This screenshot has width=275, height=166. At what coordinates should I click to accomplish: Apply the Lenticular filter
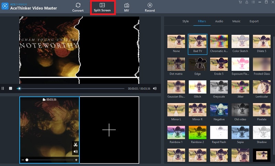click(262, 89)
